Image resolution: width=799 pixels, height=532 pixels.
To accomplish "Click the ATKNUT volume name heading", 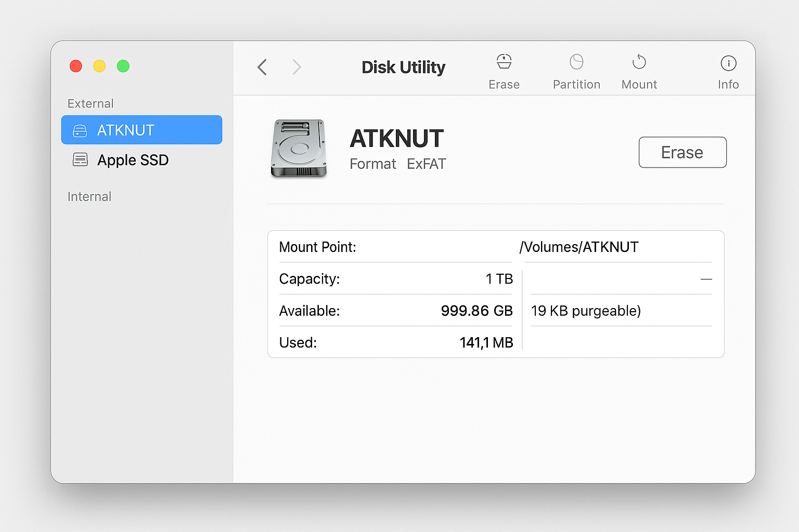I will [x=397, y=139].
